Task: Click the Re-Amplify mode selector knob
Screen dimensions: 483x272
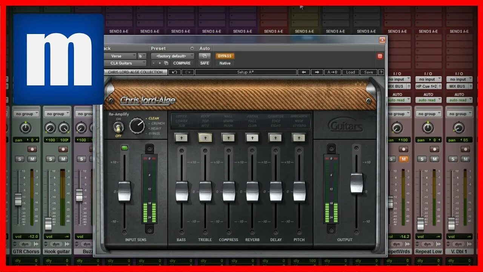Action: (137, 126)
